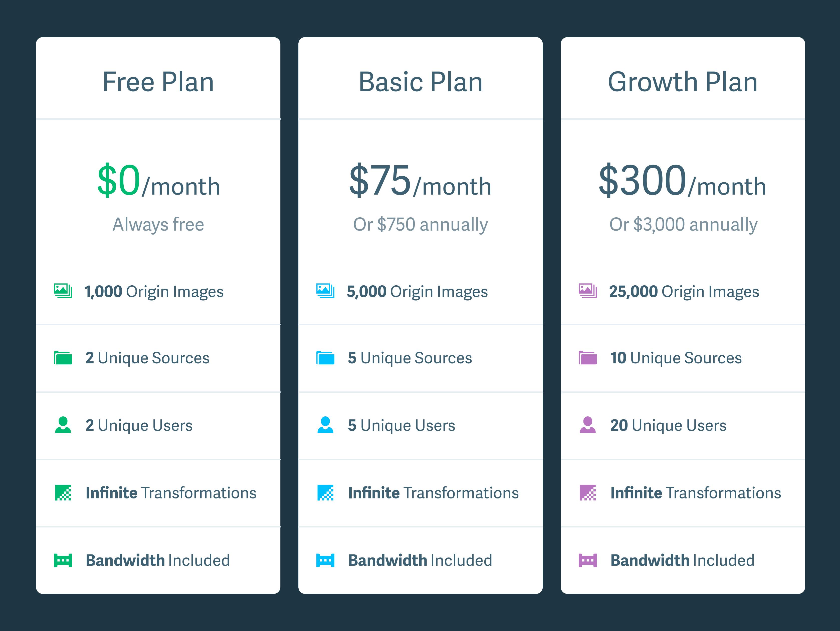Click the purple folder icon beside 10 Unique Sources
Screen dimensions: 840x631
point(588,357)
